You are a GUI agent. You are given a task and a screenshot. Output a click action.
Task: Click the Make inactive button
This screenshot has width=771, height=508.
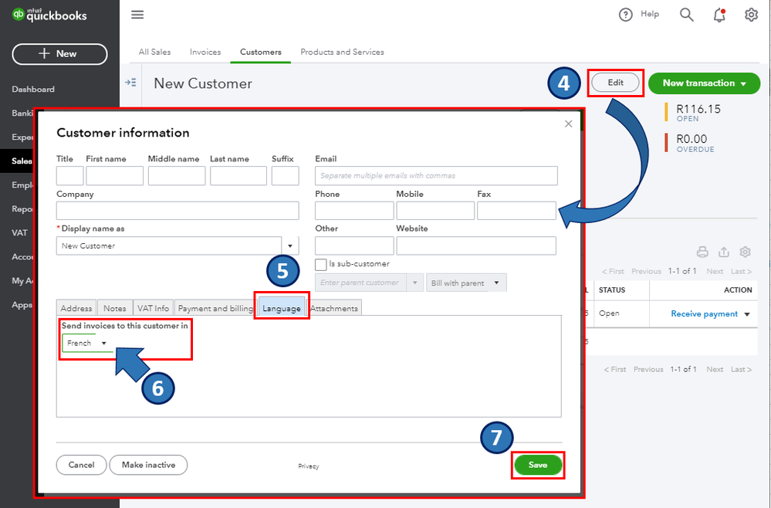148,465
